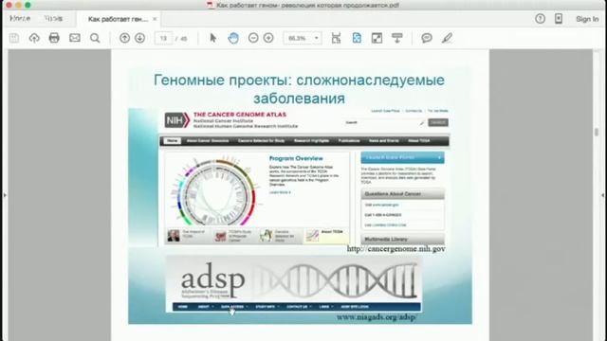Screen dimensions: 607x341
Task: Click the upload to cloud icon
Action: 34,38
